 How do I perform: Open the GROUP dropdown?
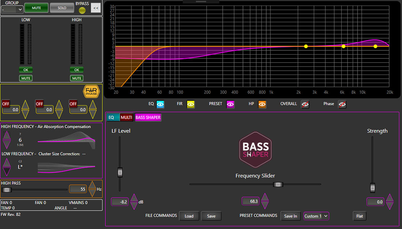(12, 10)
